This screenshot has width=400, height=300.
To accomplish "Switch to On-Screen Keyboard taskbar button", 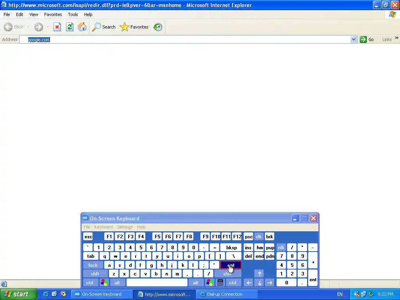I will tap(102, 294).
